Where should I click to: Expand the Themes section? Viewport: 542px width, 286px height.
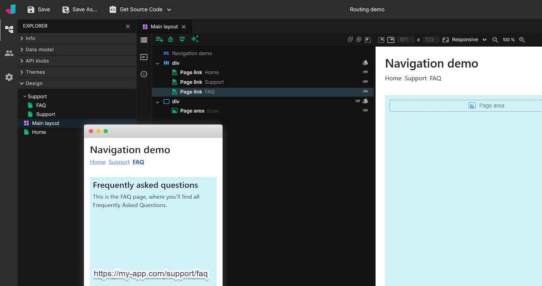click(x=35, y=72)
